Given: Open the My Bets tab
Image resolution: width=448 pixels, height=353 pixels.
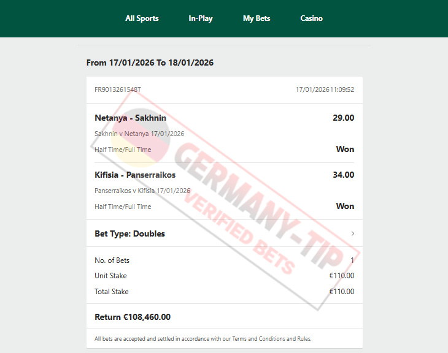Looking at the screenshot, I should click(x=257, y=18).
